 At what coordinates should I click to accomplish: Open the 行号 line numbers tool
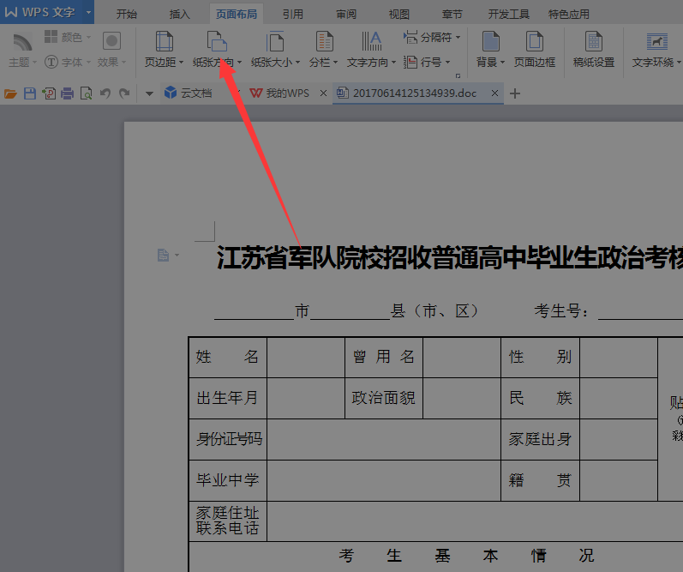tap(427, 62)
